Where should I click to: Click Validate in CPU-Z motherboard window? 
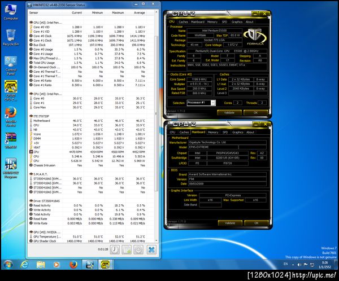(230, 223)
